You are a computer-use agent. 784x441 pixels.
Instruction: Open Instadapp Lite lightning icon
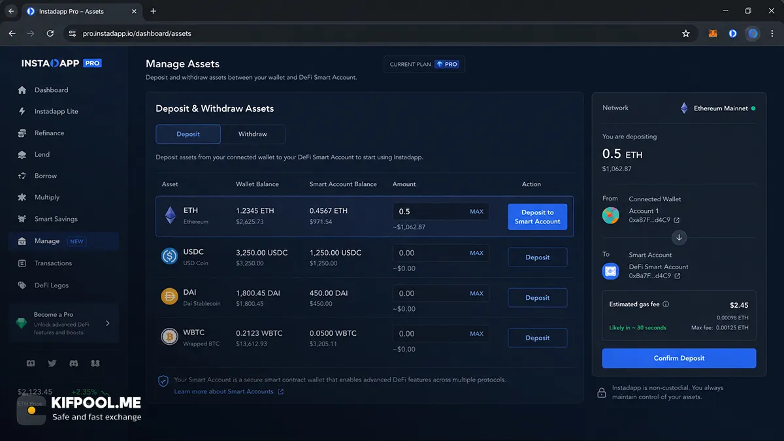(22, 112)
